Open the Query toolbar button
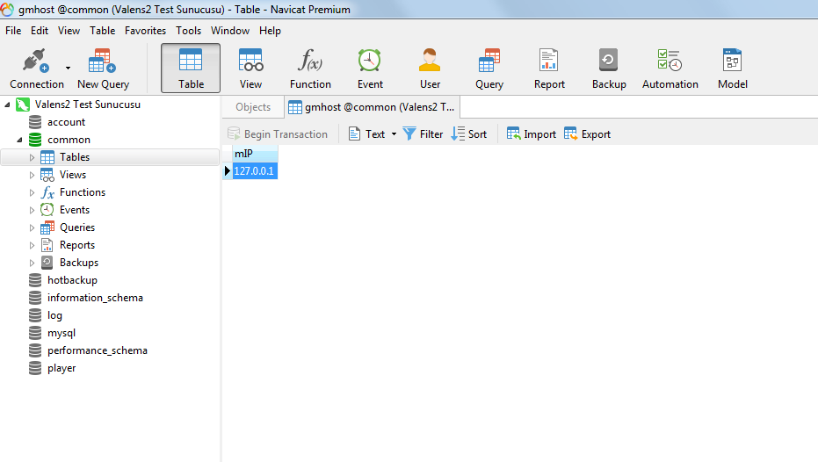This screenshot has width=818, height=462. tap(489, 69)
